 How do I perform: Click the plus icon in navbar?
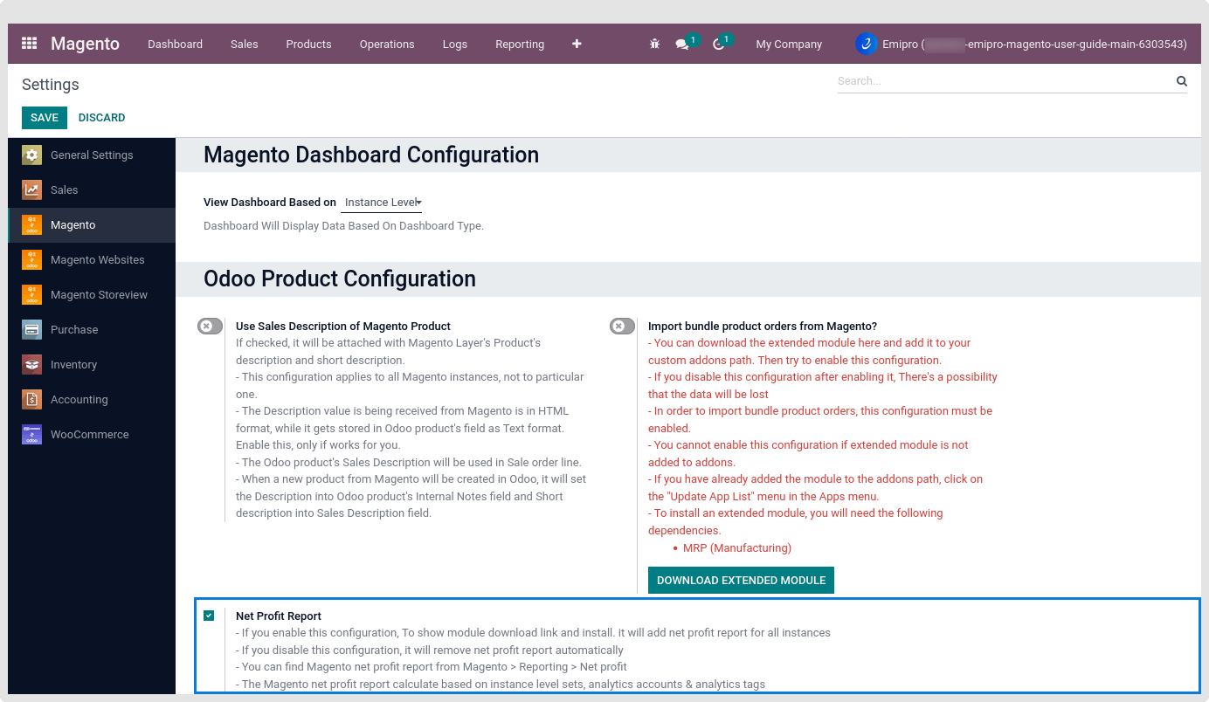(577, 44)
